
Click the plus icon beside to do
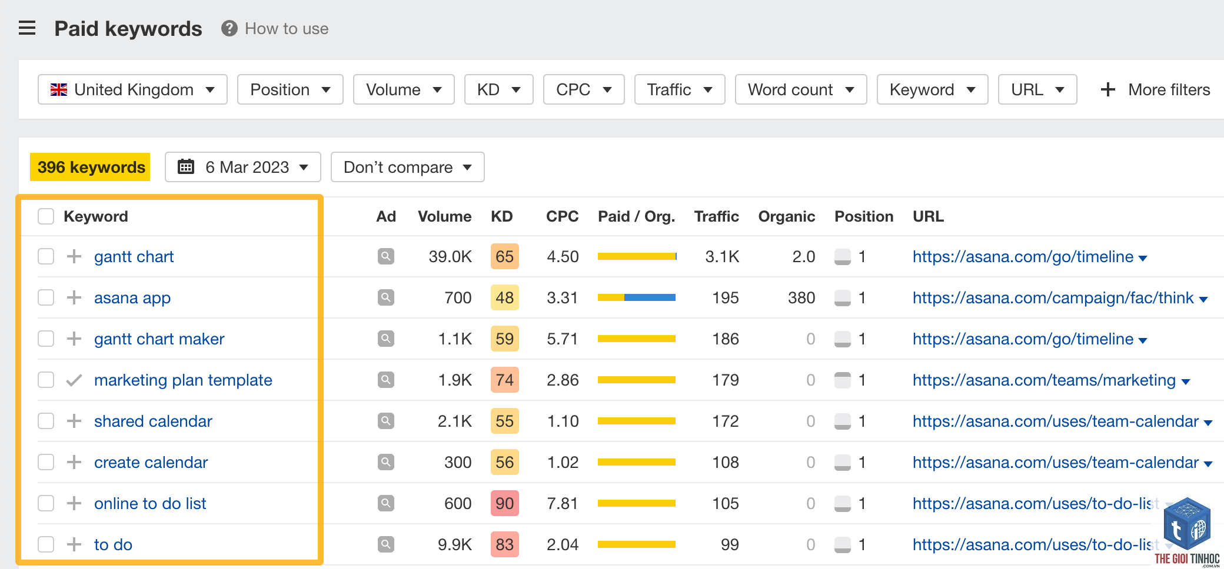tap(74, 544)
